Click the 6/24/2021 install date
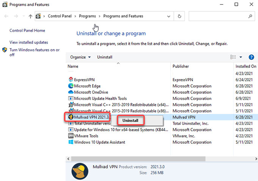This screenshot has width=258, height=181. pos(244,80)
